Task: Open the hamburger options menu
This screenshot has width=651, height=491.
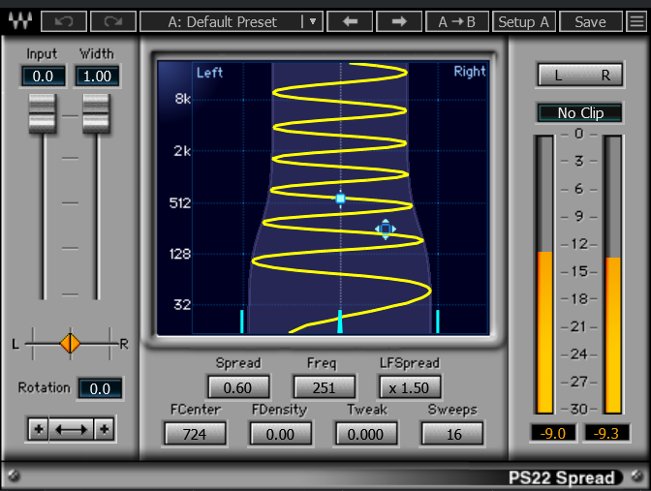Action: coord(636,21)
